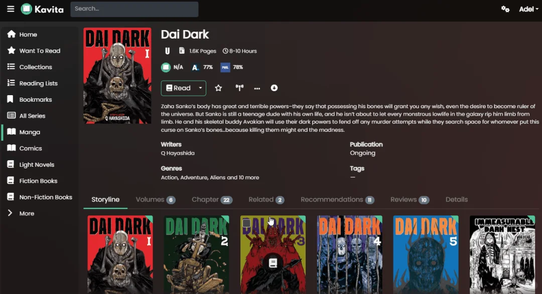Click the Fiction Books book icon
This screenshot has width=542, height=294.
[x=11, y=180]
